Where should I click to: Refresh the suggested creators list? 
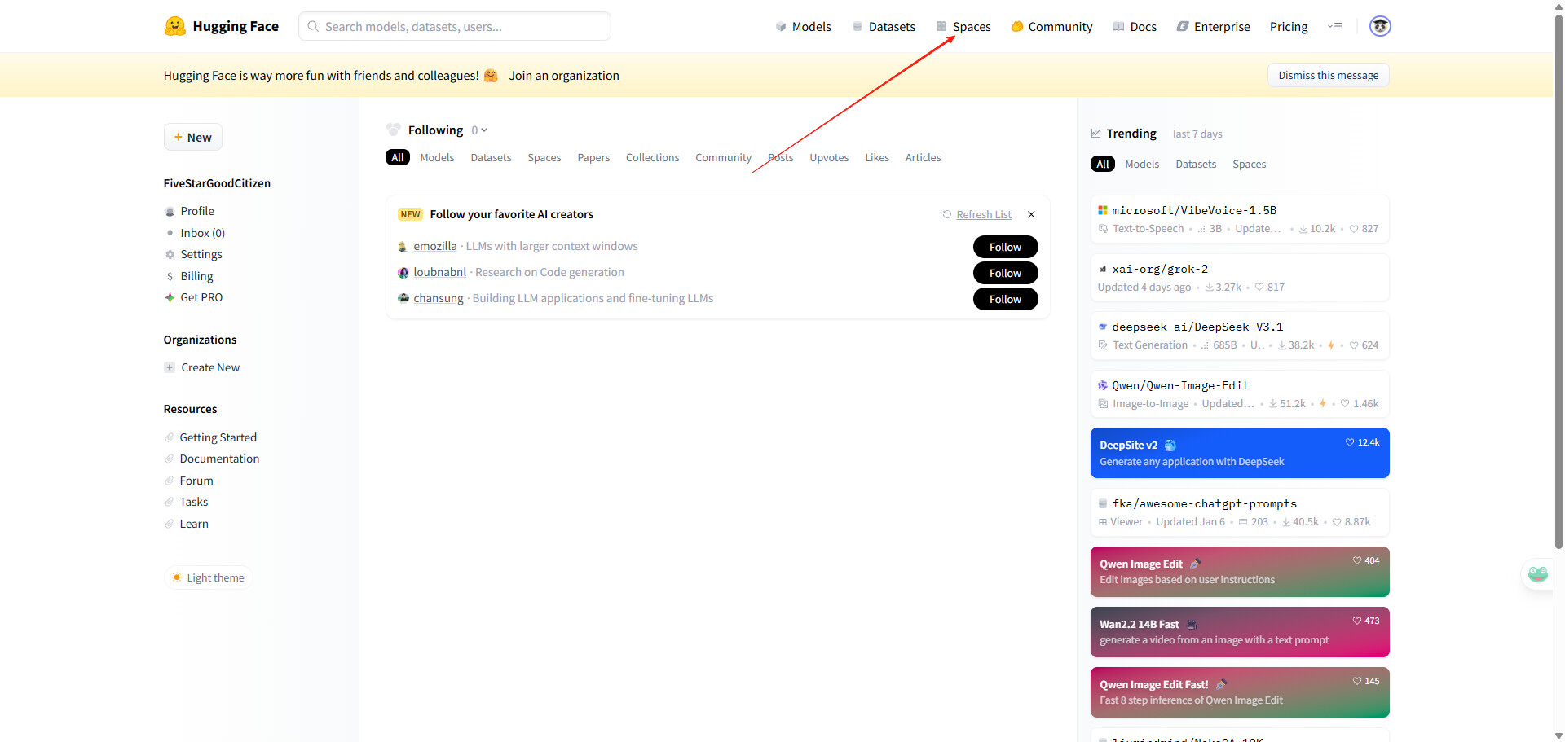(x=976, y=214)
